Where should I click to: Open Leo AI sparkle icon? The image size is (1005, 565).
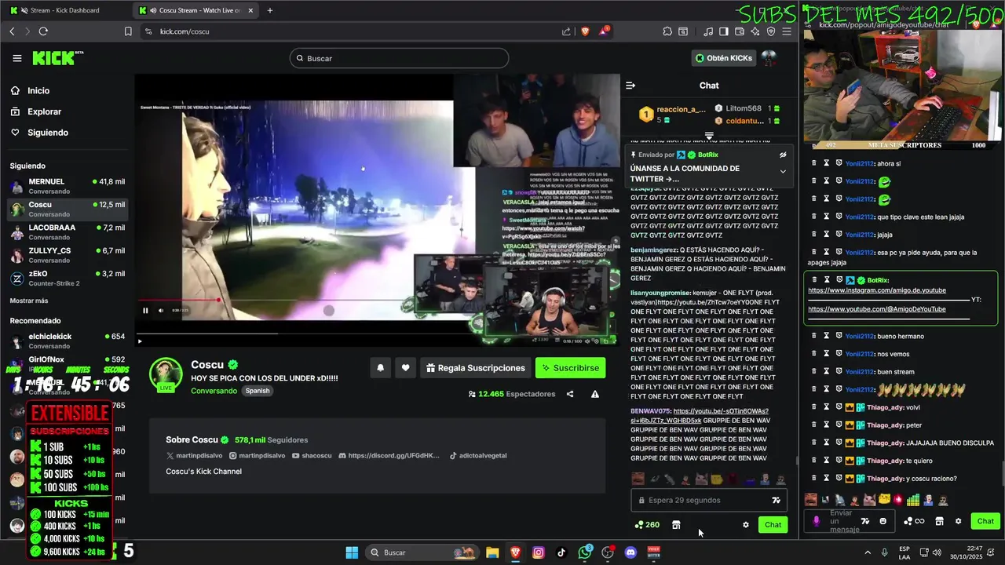pyautogui.click(x=755, y=31)
